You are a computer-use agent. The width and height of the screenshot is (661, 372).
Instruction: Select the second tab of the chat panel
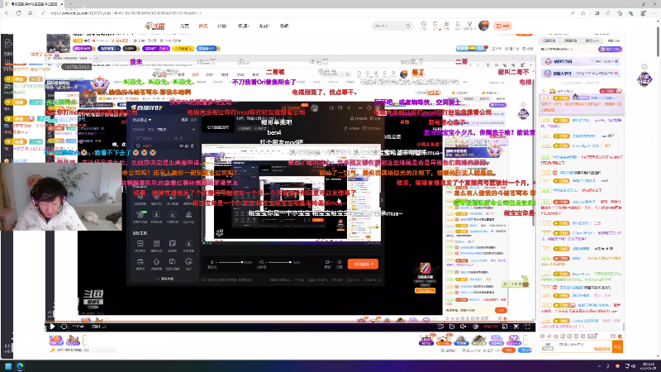[571, 41]
